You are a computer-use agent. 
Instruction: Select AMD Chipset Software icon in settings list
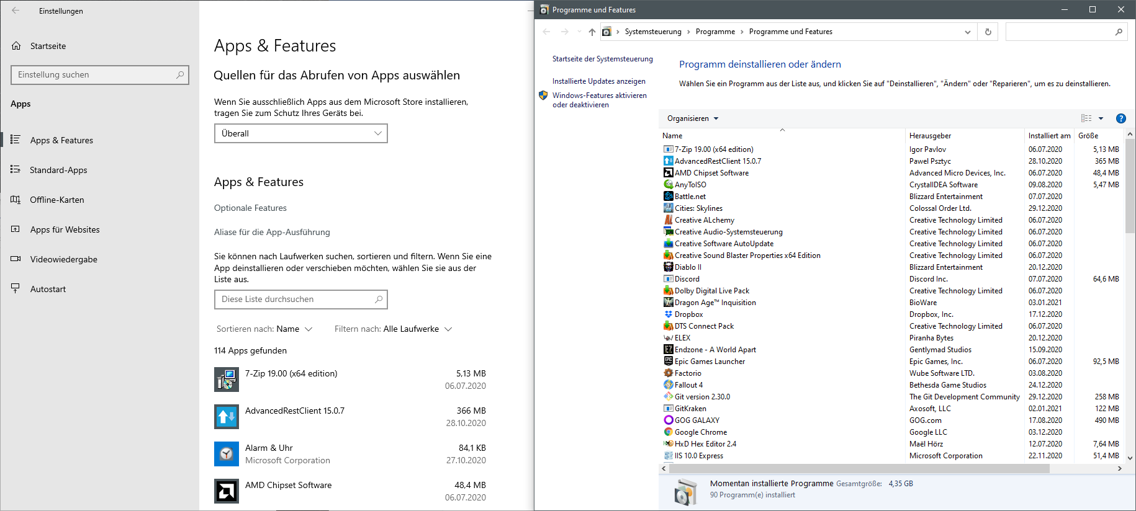(x=227, y=491)
